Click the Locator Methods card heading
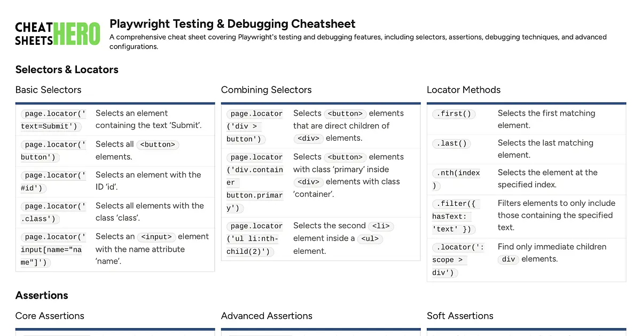641x336 pixels. click(464, 90)
